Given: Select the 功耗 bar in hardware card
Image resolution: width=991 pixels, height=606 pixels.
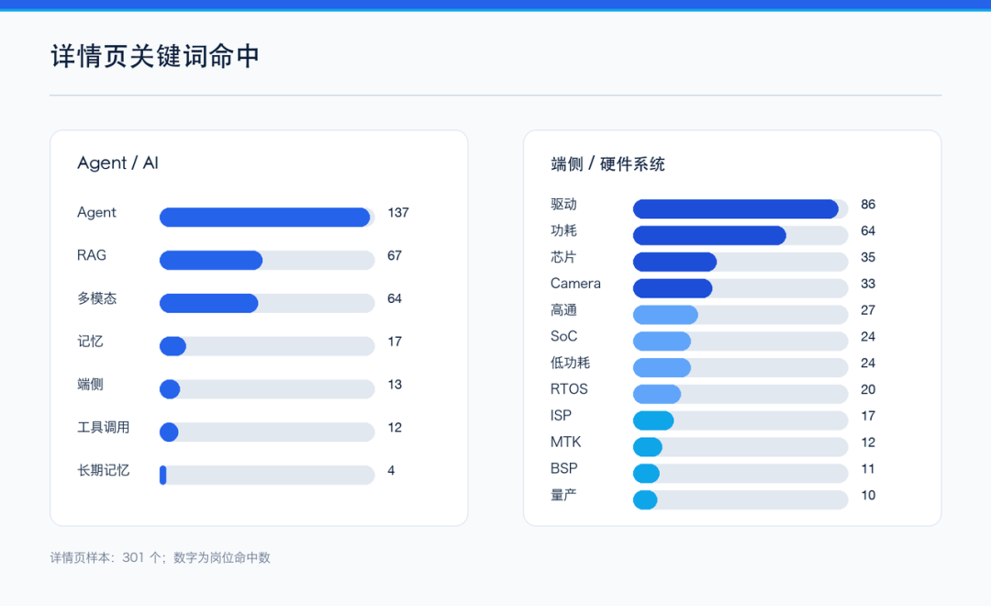Looking at the screenshot, I should point(740,235).
